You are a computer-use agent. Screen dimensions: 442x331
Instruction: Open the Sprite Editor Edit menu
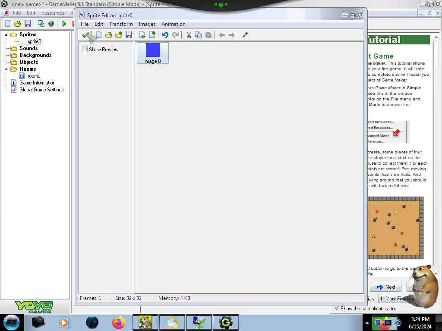tap(99, 24)
